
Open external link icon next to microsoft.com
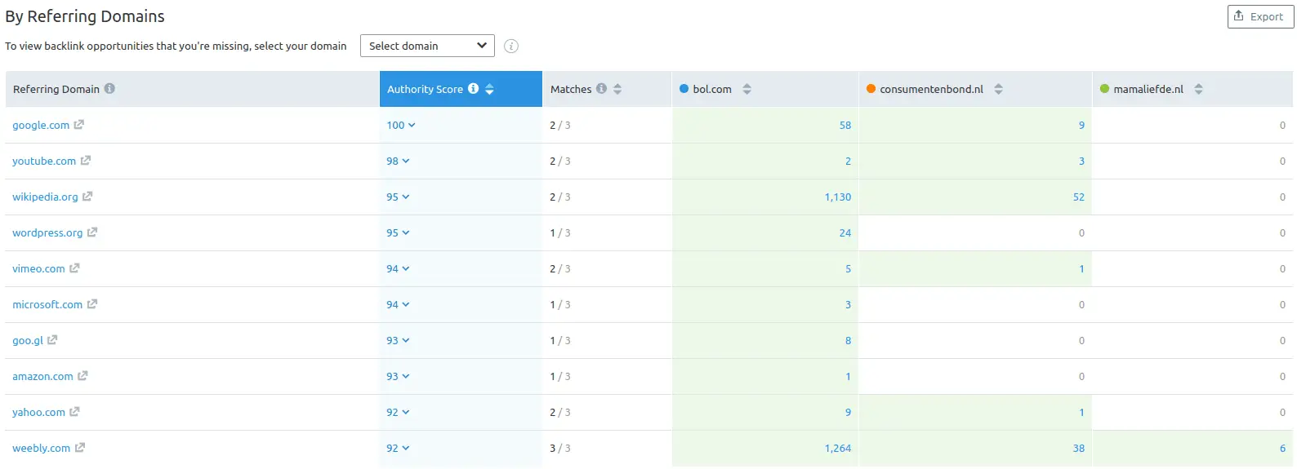click(x=91, y=304)
